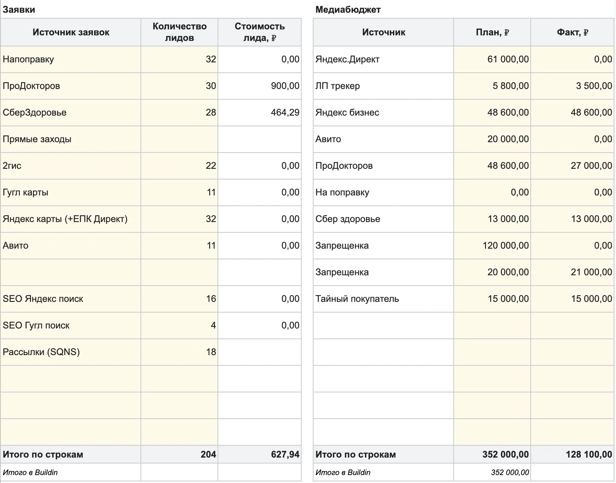616x483 pixels.
Task: Click lead cost 900,00 for ПроДокторов
Action: tap(260, 86)
